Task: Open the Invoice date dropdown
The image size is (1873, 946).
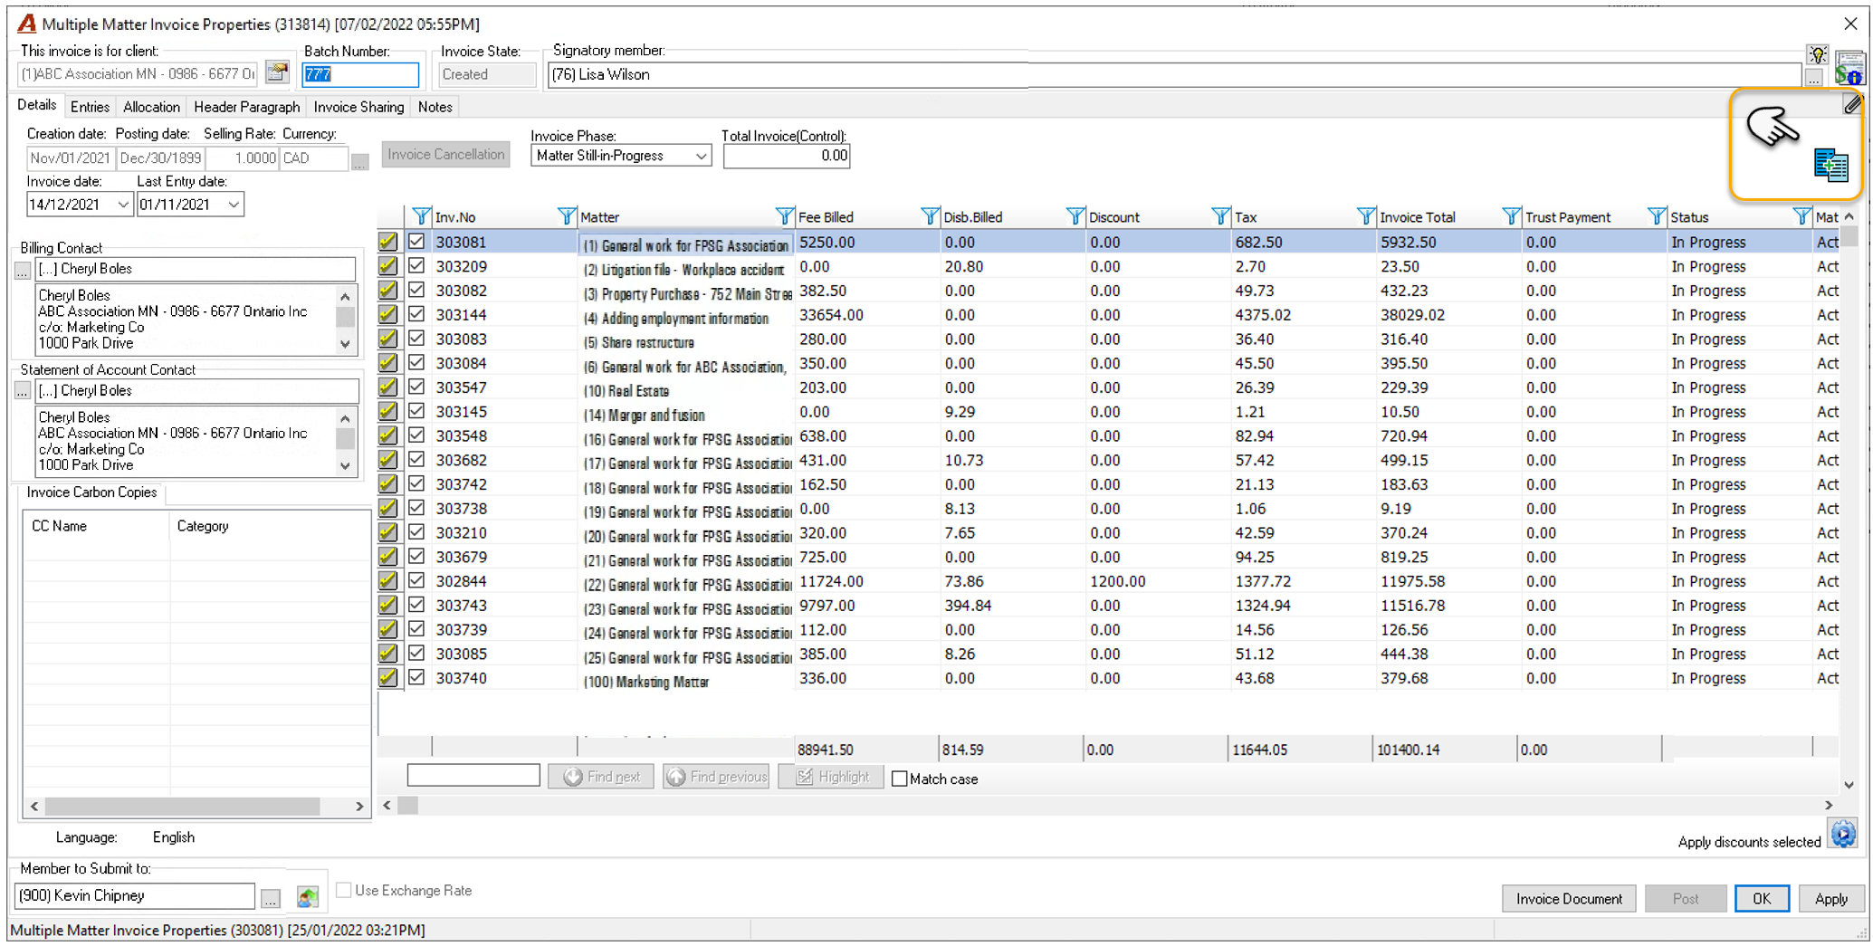Action: point(123,205)
